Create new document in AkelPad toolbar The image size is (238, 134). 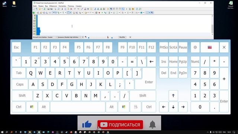point(34,9)
